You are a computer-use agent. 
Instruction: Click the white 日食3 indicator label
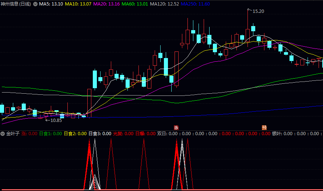100,134
